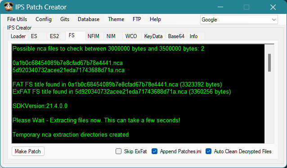Open the FTP menu
Image resolution: width=287 pixels, height=168 pixels.
(x=137, y=19)
